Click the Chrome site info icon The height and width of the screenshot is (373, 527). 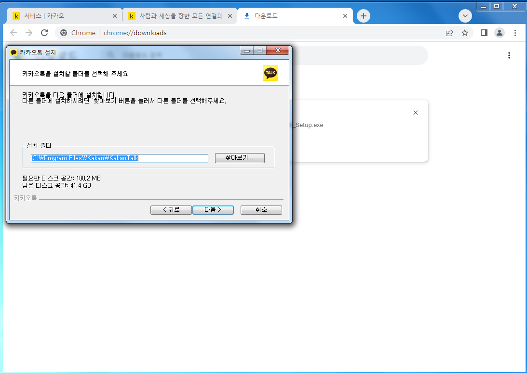pos(64,33)
